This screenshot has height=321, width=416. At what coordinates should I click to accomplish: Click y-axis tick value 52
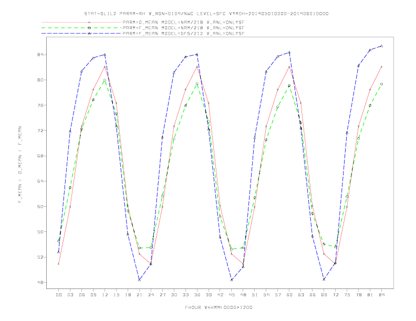40,257
